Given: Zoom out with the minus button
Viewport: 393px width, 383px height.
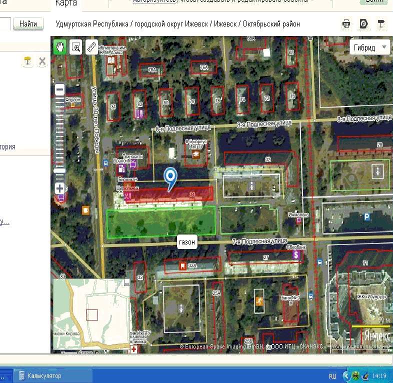Looking at the screenshot, I should (x=59, y=89).
